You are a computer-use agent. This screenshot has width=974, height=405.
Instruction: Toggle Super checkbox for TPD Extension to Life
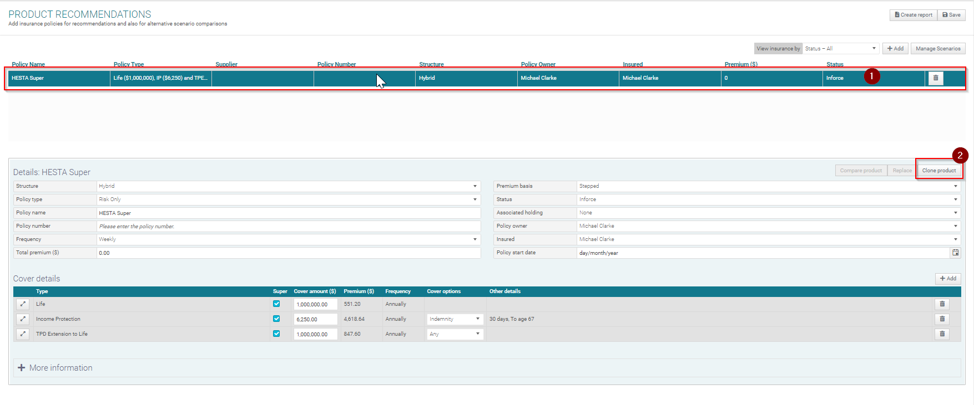tap(276, 334)
